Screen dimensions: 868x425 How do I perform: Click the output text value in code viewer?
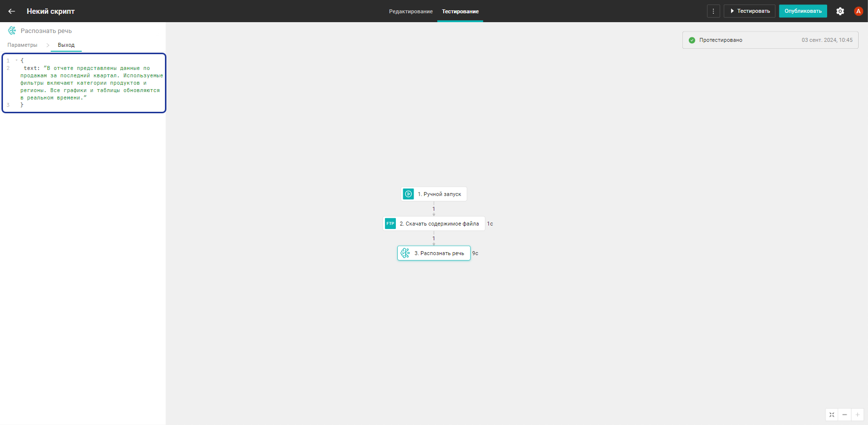coord(92,83)
